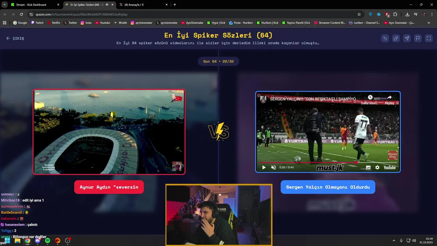Toggle subtitles in YouTube player

coord(368,167)
